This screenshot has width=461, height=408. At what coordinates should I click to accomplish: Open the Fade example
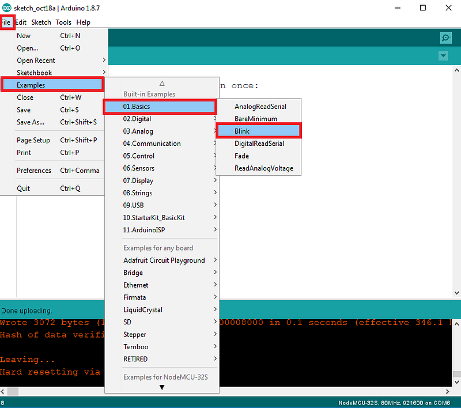point(259,156)
